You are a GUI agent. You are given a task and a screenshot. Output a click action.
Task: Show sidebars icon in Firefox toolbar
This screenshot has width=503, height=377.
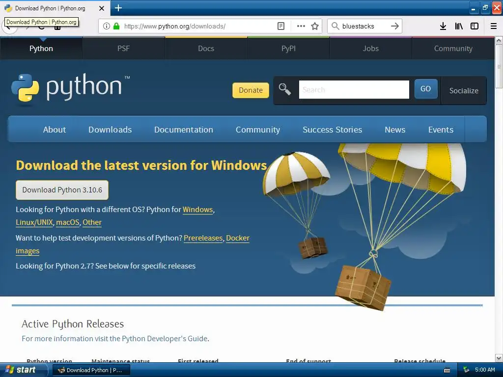pyautogui.click(x=475, y=26)
